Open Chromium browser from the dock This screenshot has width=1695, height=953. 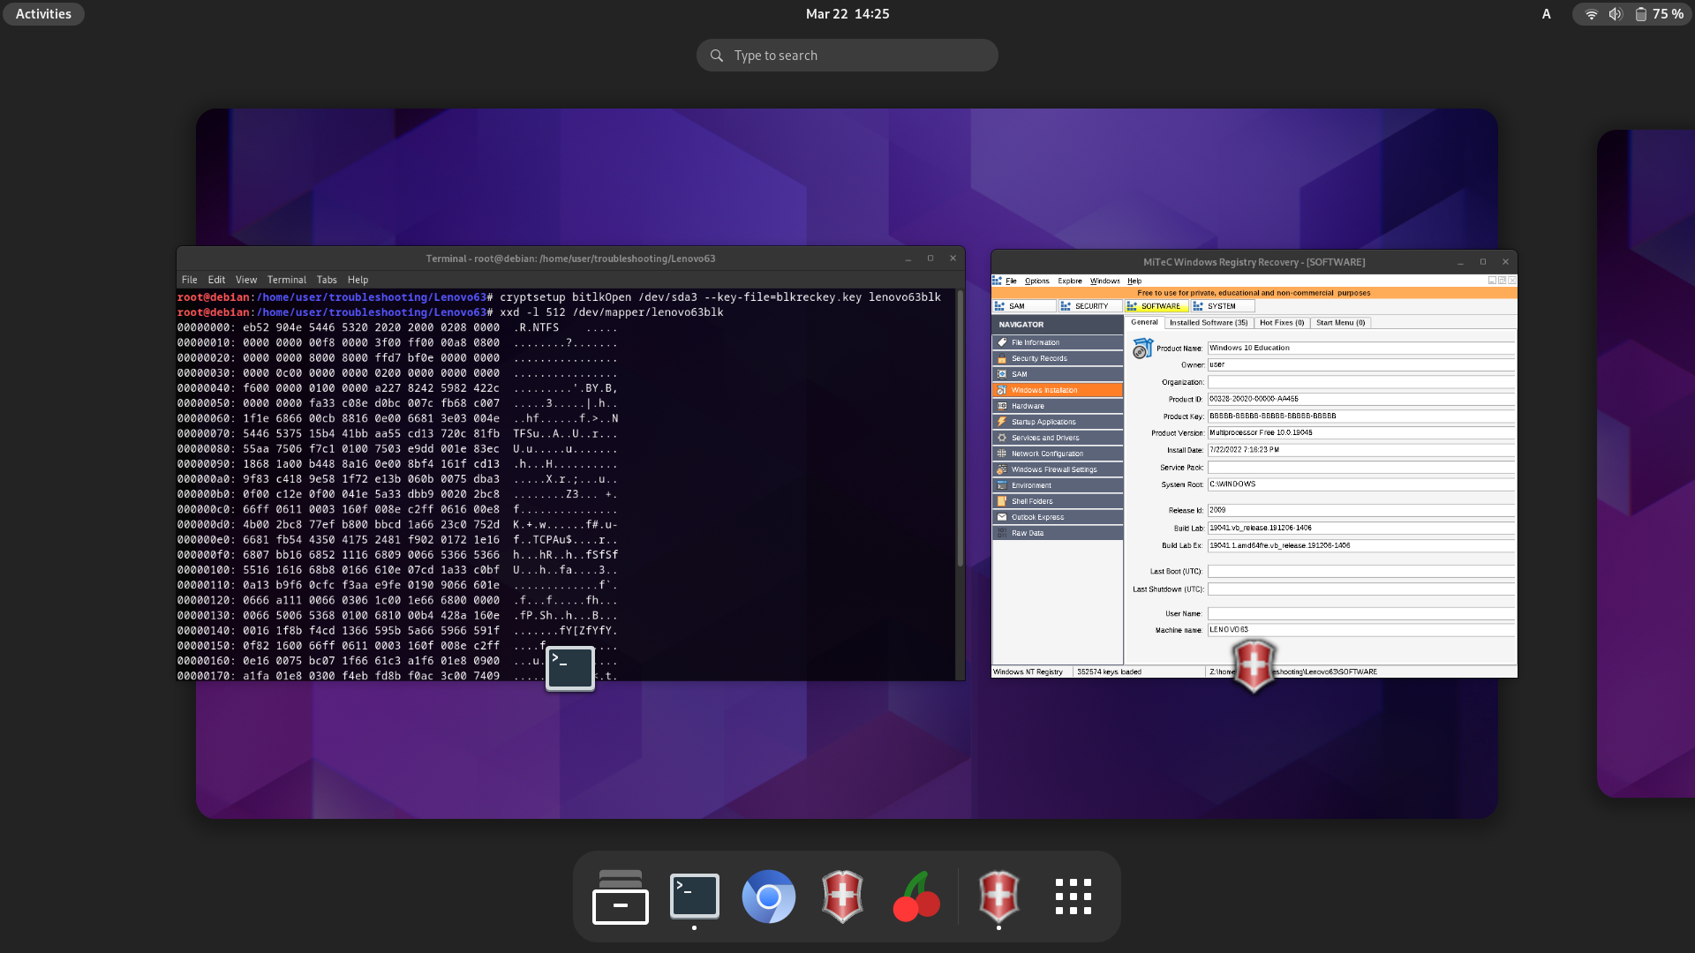coord(768,897)
